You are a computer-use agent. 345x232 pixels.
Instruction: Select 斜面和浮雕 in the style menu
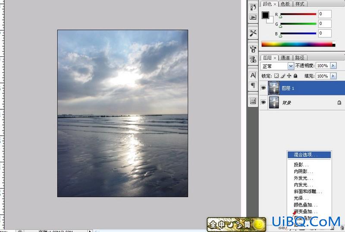tap(308, 192)
